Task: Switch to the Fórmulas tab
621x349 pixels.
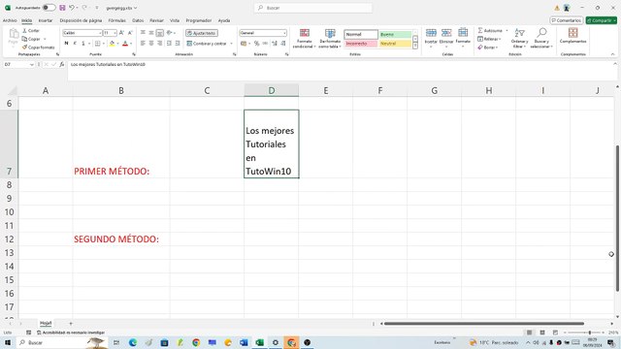Action: pyautogui.click(x=116, y=20)
